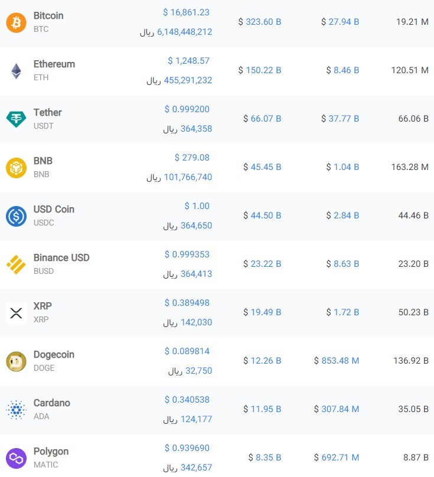The image size is (434, 477).
Task: Open the Bitcoin name link
Action: 48,15
